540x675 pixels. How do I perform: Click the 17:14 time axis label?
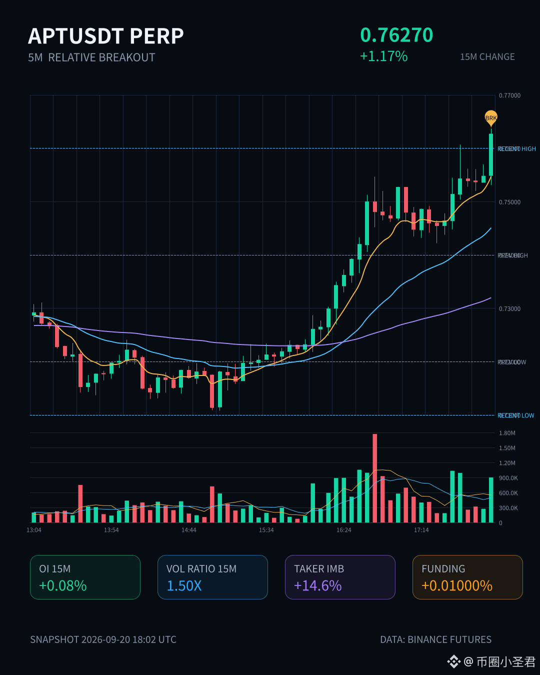421,530
